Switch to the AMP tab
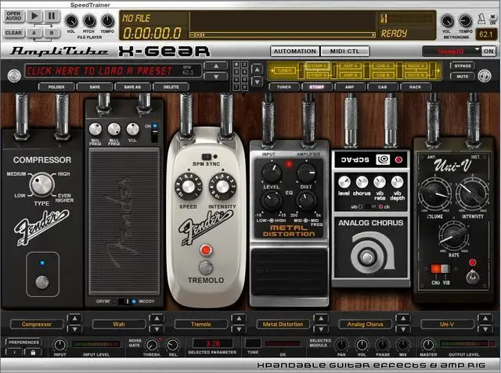The image size is (501, 373). (x=350, y=87)
